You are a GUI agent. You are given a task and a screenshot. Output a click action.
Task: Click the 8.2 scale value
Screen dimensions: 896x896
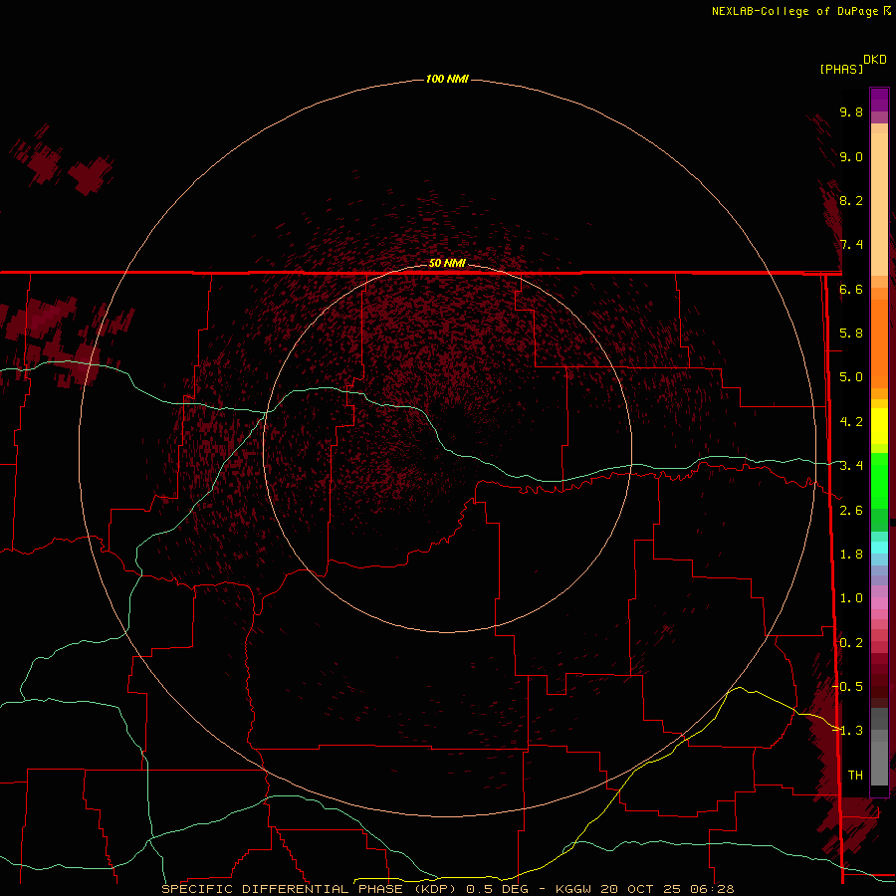tap(851, 200)
